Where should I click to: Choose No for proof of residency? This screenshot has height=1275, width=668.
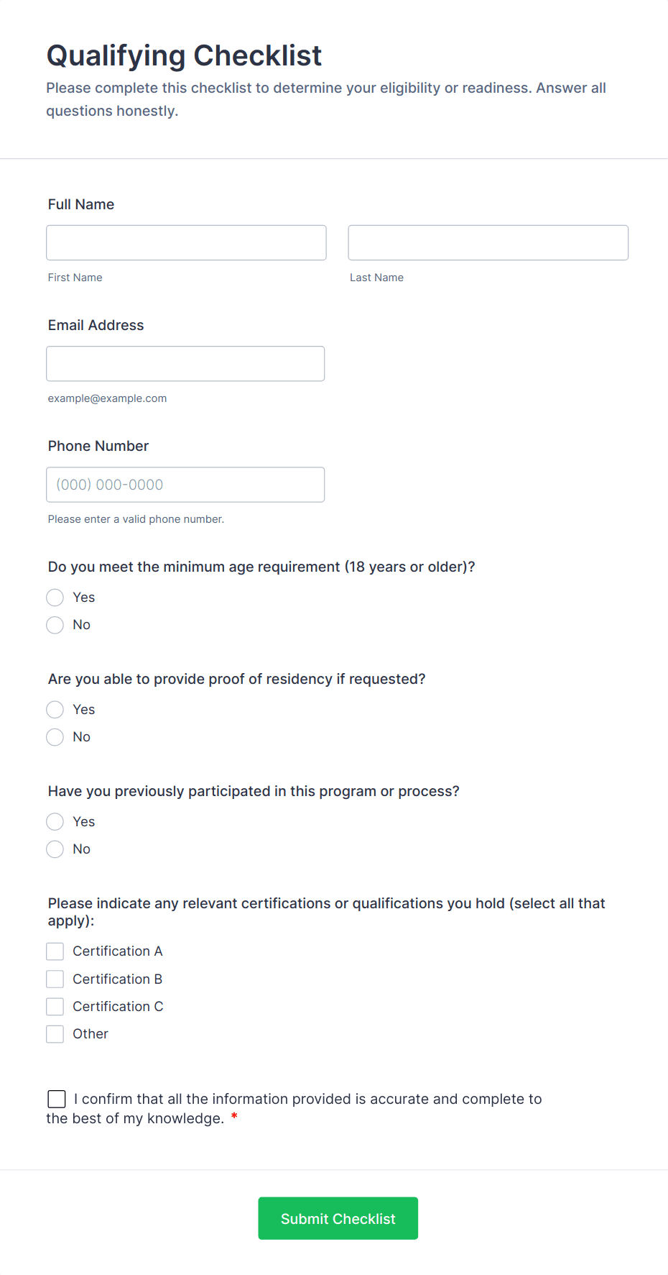55,737
